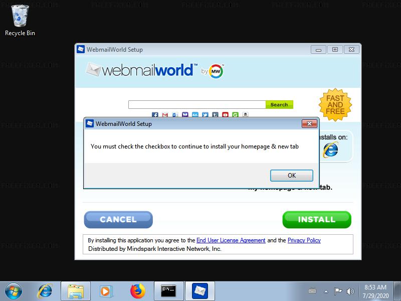Click the volume speaker icon
The image size is (401, 301).
350,291
